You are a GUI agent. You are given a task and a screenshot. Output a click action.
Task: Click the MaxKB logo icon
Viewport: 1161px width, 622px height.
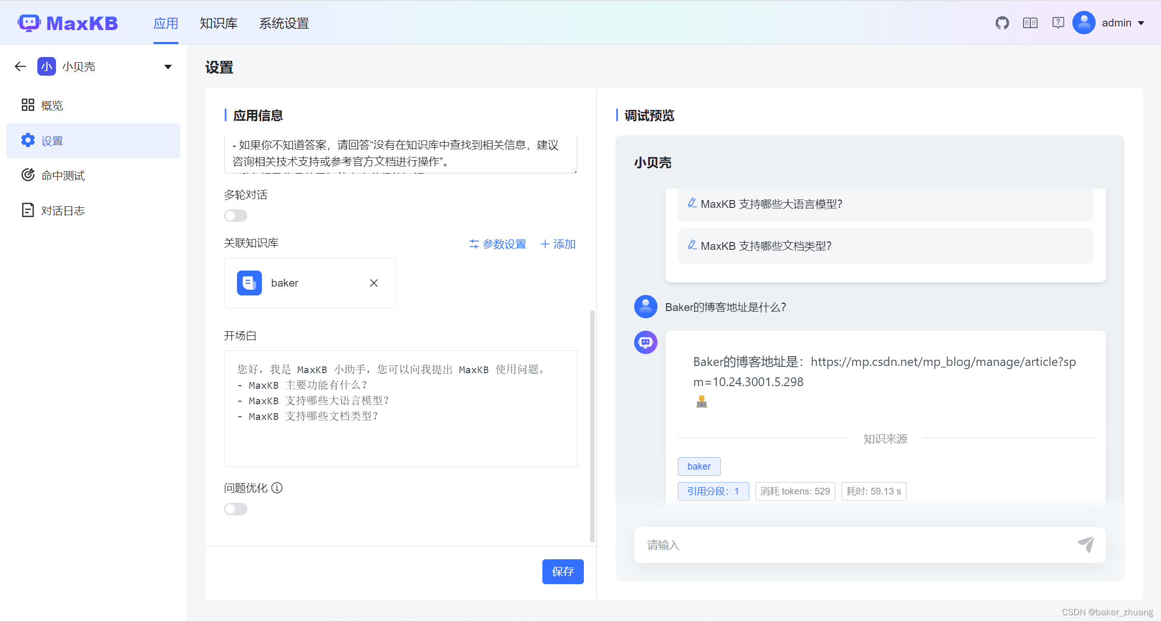click(x=30, y=22)
